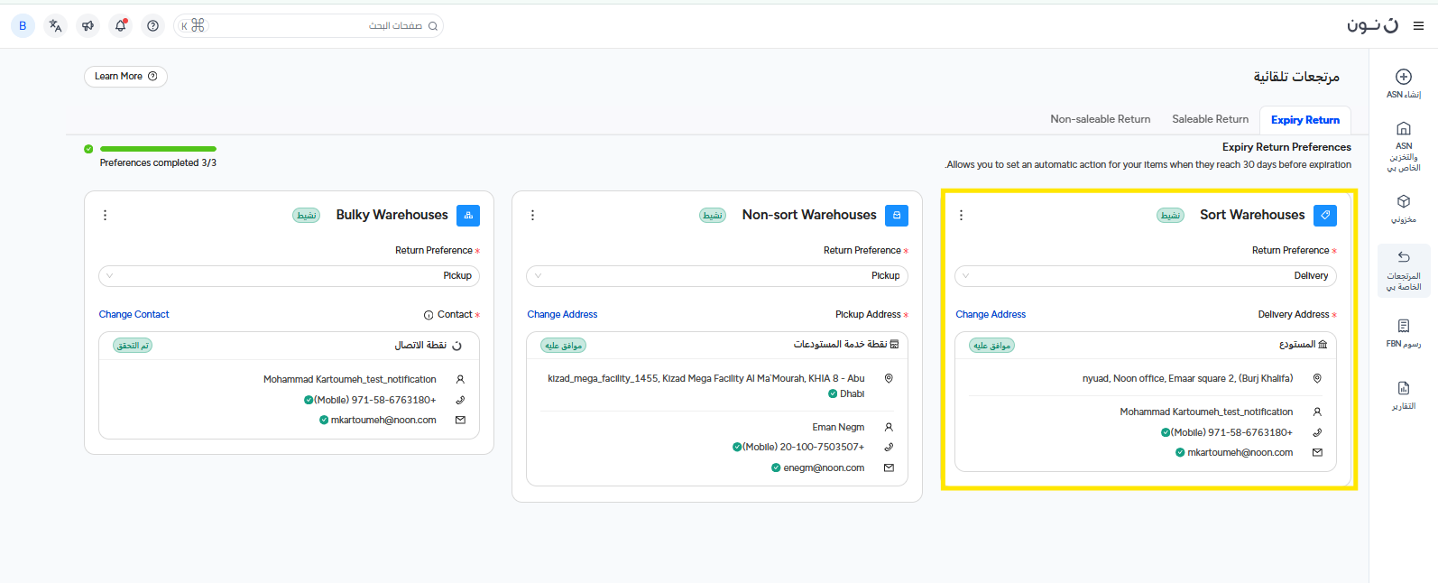
Task: Expand Bulky Warehouses Return Preference dropdown
Action: coord(289,276)
